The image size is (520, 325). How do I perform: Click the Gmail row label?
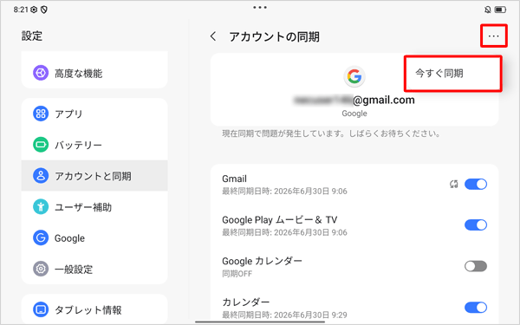point(234,179)
